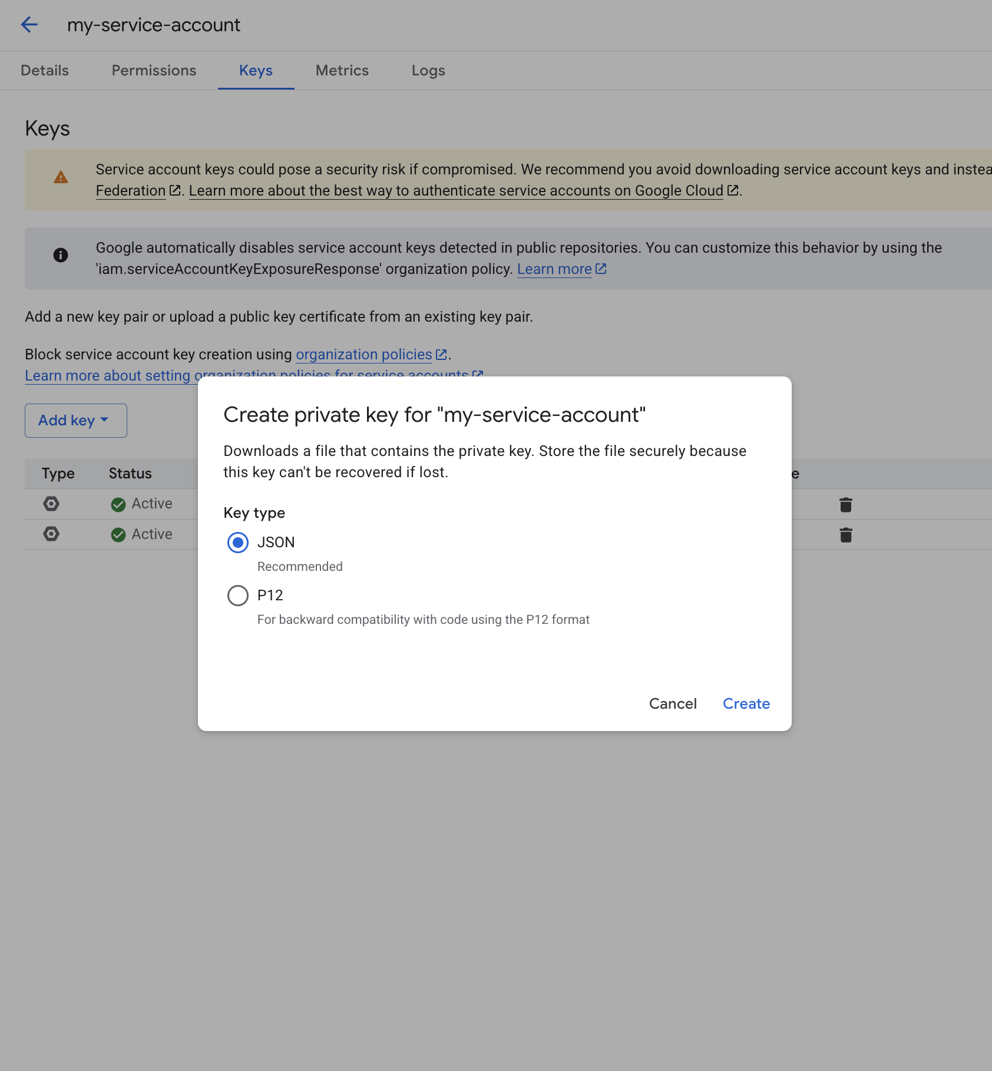Open the Metrics tab

pos(342,71)
